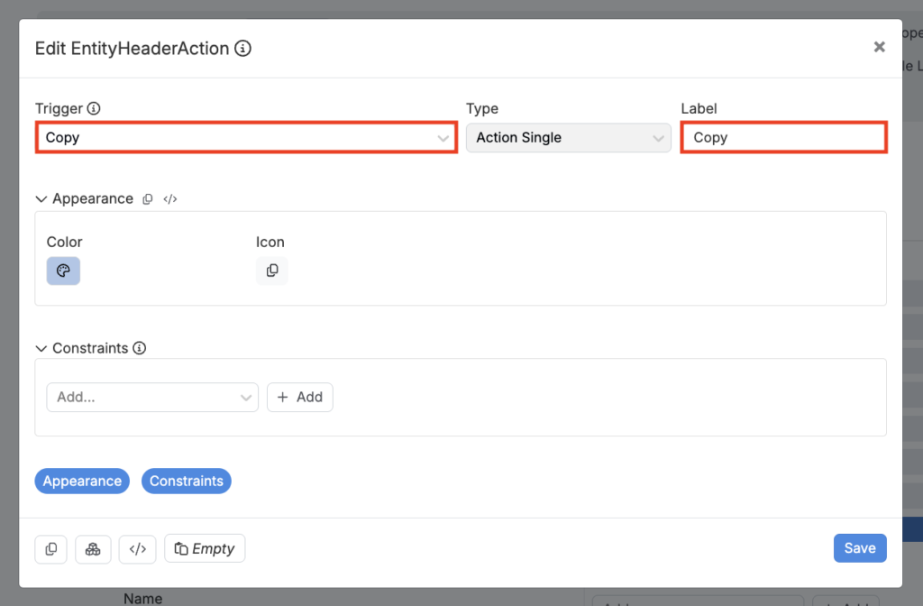Click the Label input field
Screen dimensions: 923x606
pyautogui.click(x=784, y=137)
